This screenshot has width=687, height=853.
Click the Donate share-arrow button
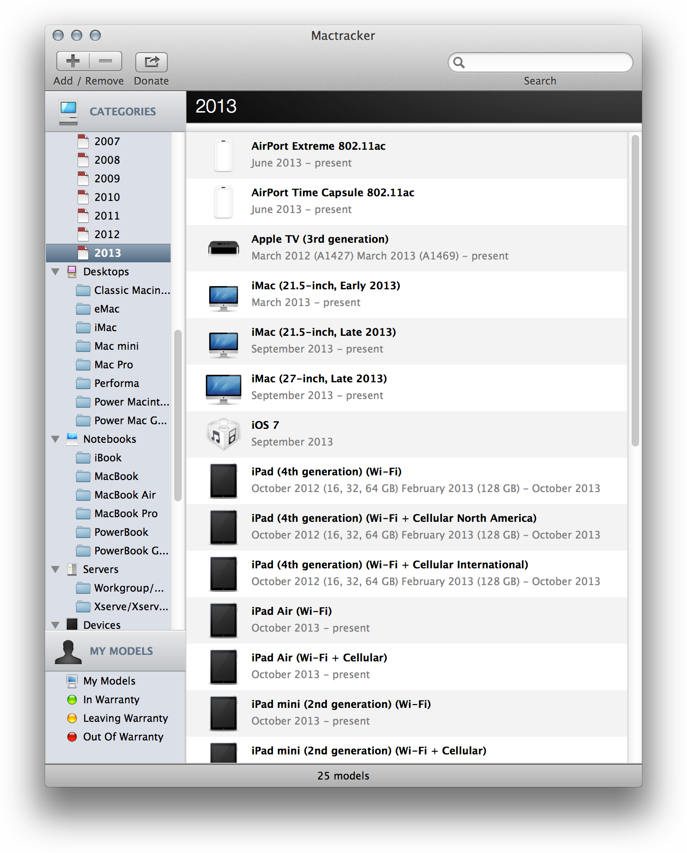click(152, 62)
